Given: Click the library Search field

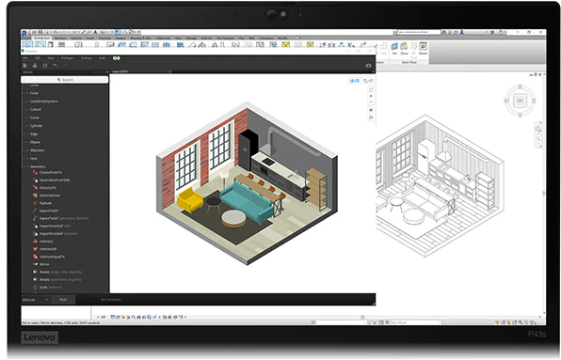Looking at the screenshot, I should coord(65,80).
